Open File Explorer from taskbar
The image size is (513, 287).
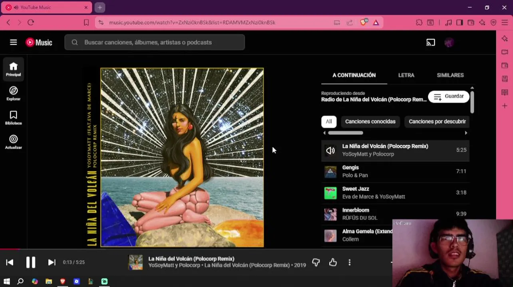click(49, 281)
